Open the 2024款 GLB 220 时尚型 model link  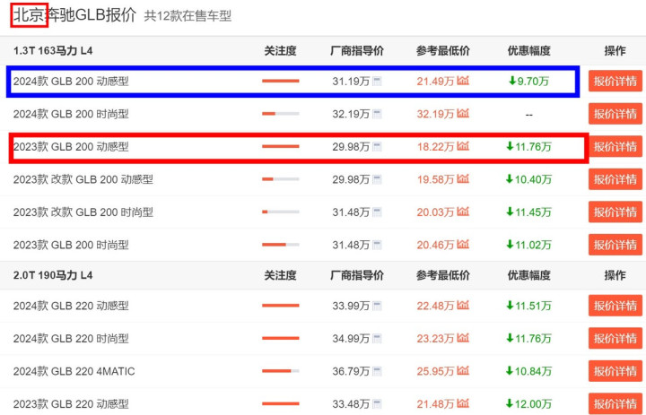point(71,339)
